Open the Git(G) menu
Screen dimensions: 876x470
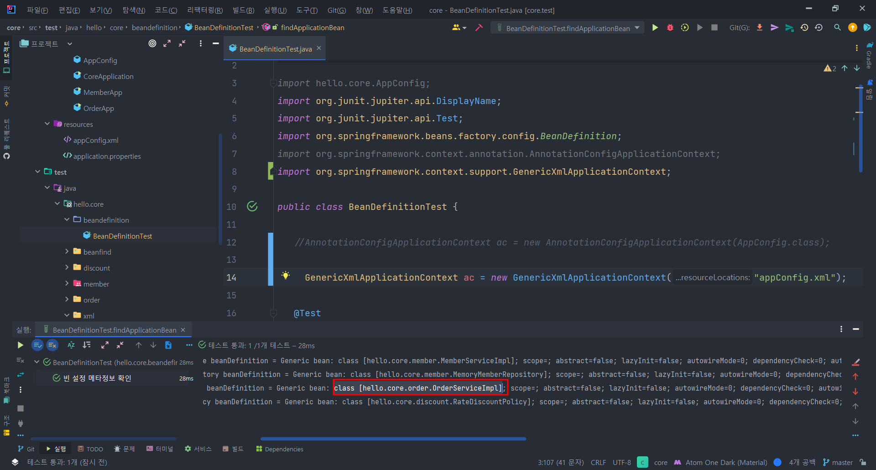click(337, 10)
